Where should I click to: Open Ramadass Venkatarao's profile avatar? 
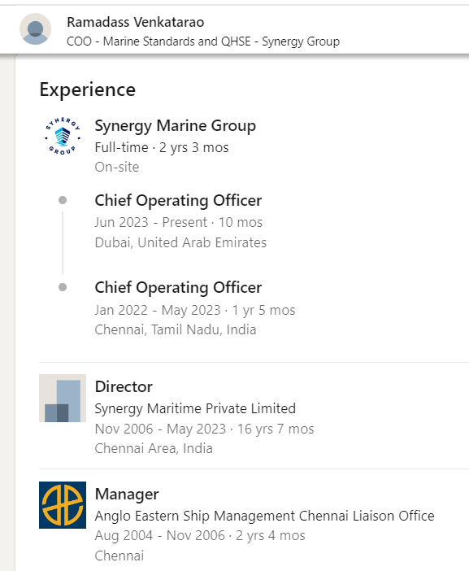tap(35, 29)
